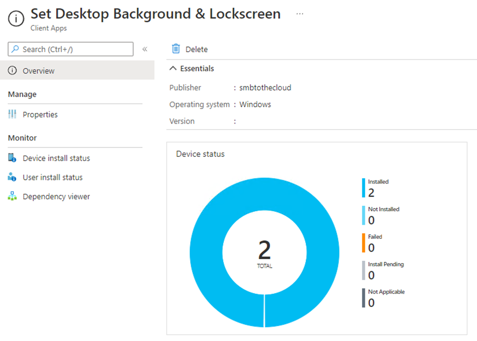The width and height of the screenshot is (477, 341).
Task: Collapse the sidebar with double chevron
Action: tap(145, 49)
